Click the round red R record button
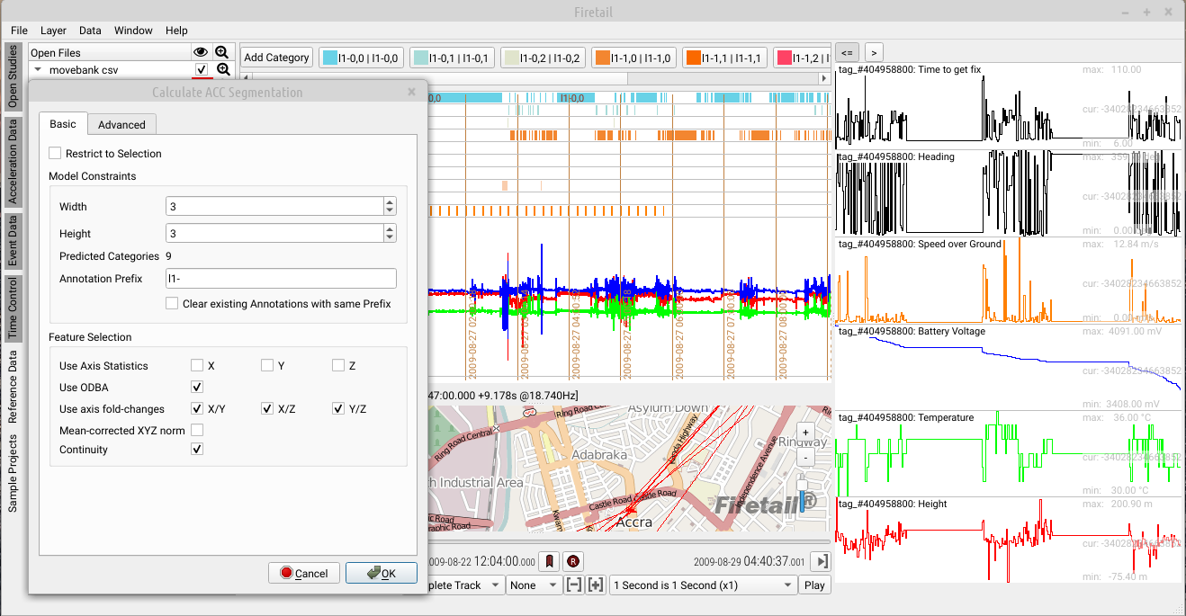This screenshot has height=616, width=1186. pyautogui.click(x=572, y=561)
